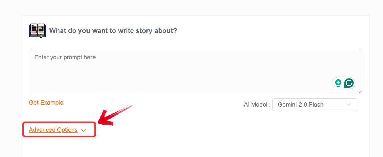Click the Get Example link
This screenshot has width=383, height=157.
pyautogui.click(x=46, y=103)
